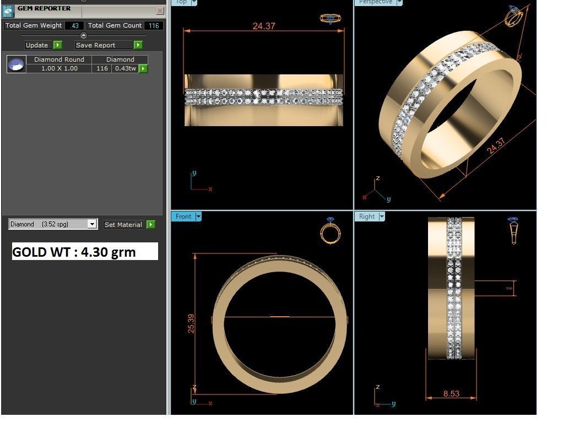
Task: Close the Gem Reporter panel
Action: coord(160,11)
